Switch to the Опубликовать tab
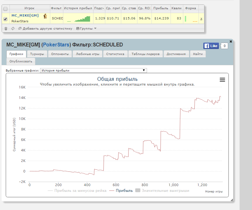The height and width of the screenshot is (210, 252). (21, 61)
